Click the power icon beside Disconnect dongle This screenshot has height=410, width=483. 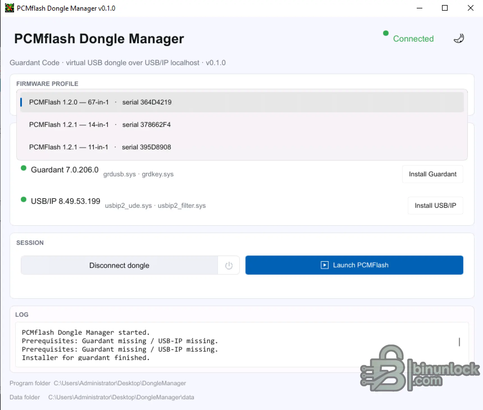click(229, 265)
